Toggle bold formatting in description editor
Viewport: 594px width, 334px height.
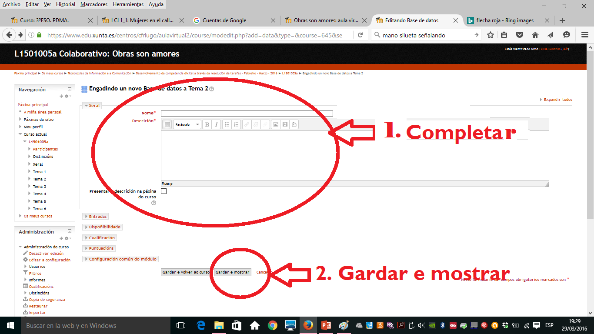[207, 124]
